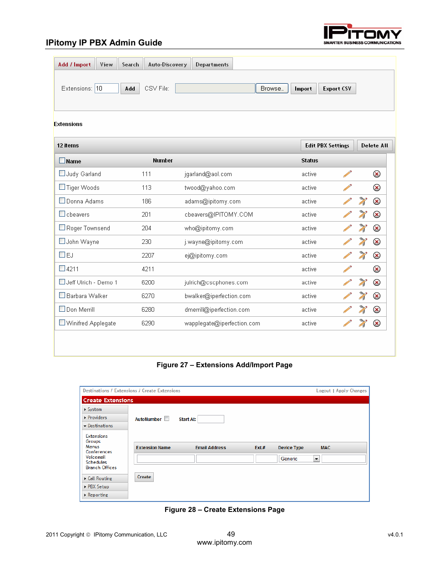Expand the System sidebar section
The height and width of the screenshot is (562, 434).
click(105, 410)
